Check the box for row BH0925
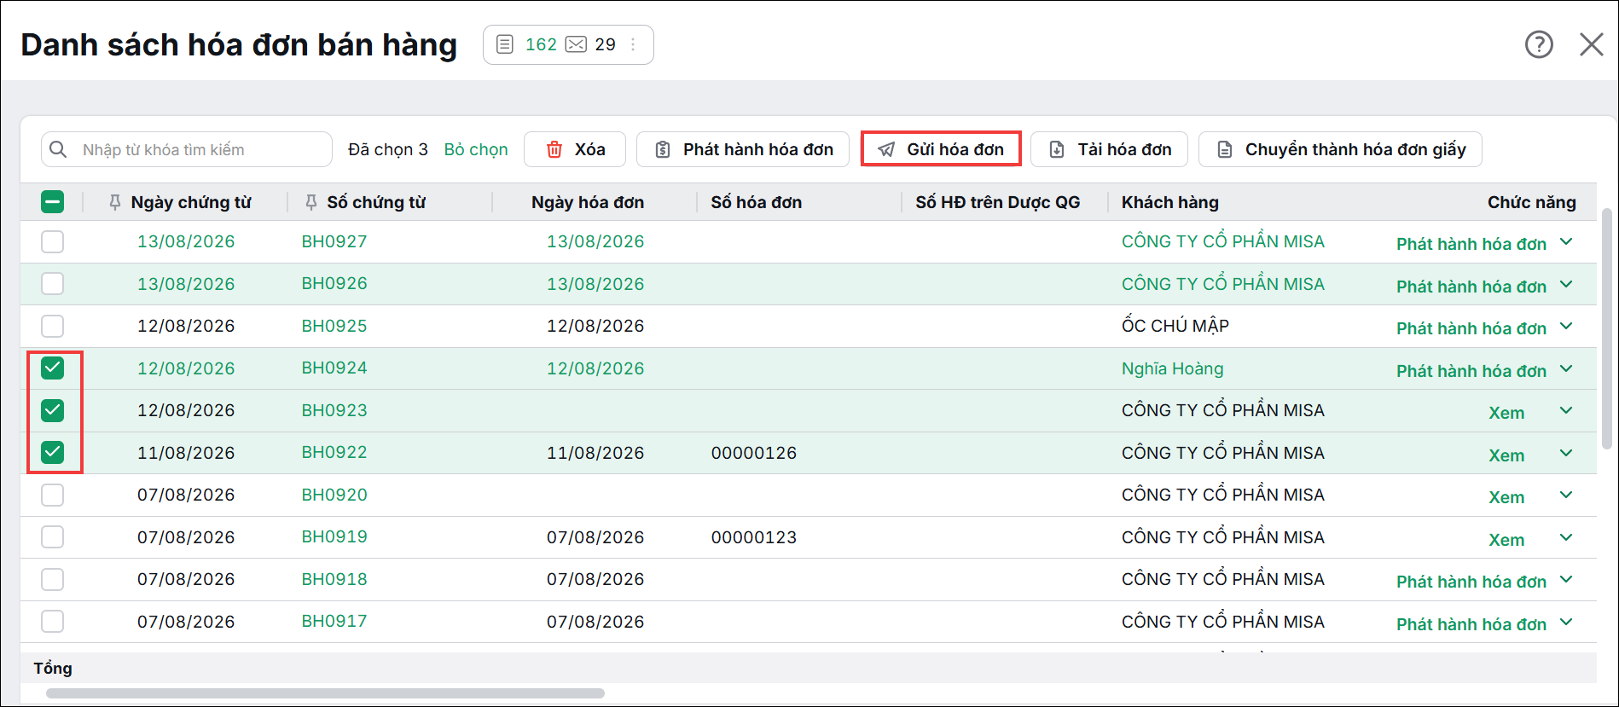 53,326
